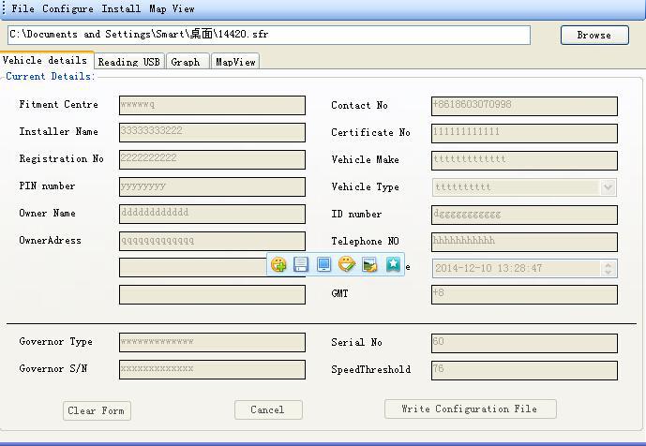Click the teal star bookmark icon
This screenshot has width=646, height=446.
click(393, 265)
